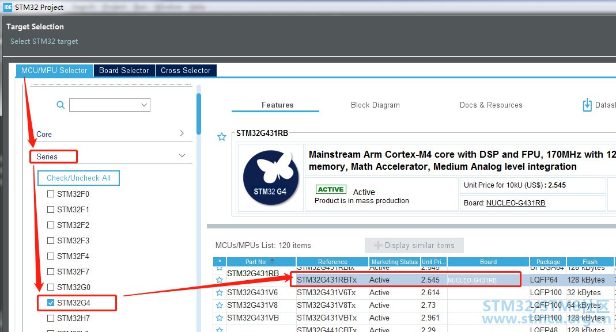The image size is (616, 332).
Task: Check the STM32G0 series checkbox
Action: (51, 287)
